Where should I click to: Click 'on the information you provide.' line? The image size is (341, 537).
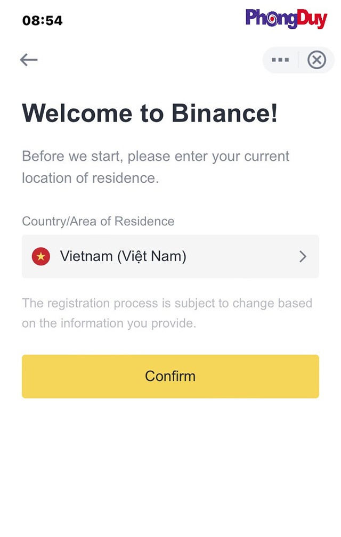tap(109, 323)
